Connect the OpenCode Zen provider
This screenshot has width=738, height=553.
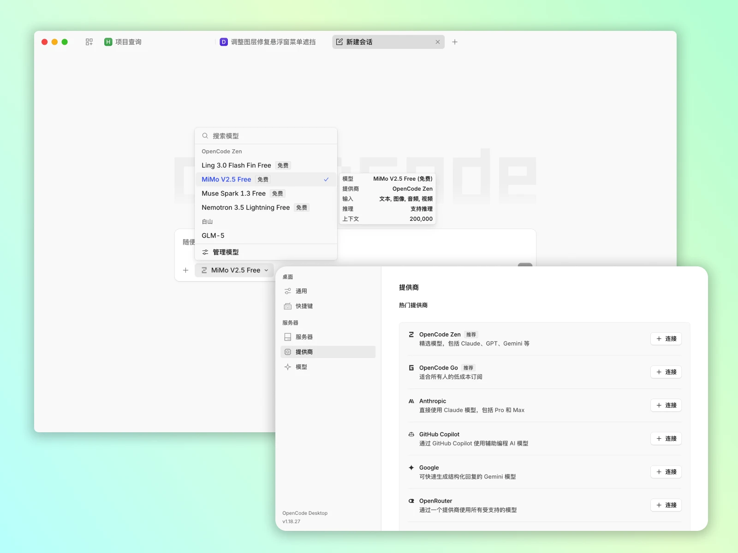point(666,339)
